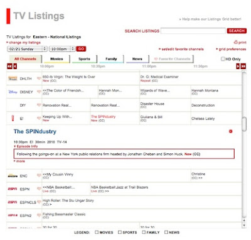
Task: Click the print icon link
Action: (x=240, y=42)
